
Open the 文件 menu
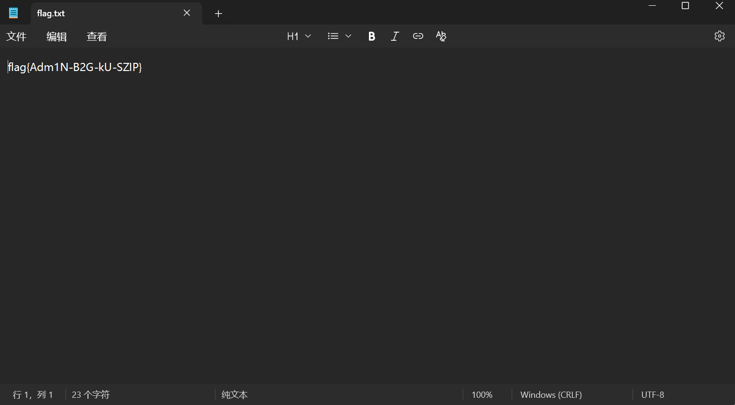[16, 36]
